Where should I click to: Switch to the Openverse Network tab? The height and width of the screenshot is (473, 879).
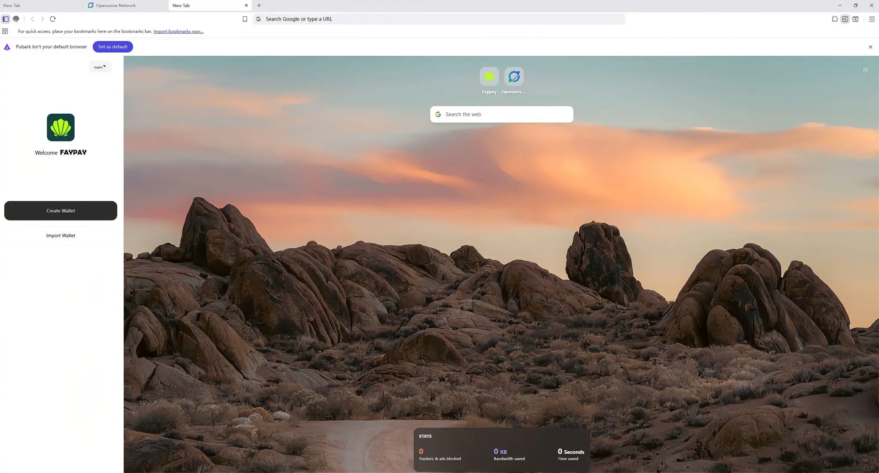[115, 6]
